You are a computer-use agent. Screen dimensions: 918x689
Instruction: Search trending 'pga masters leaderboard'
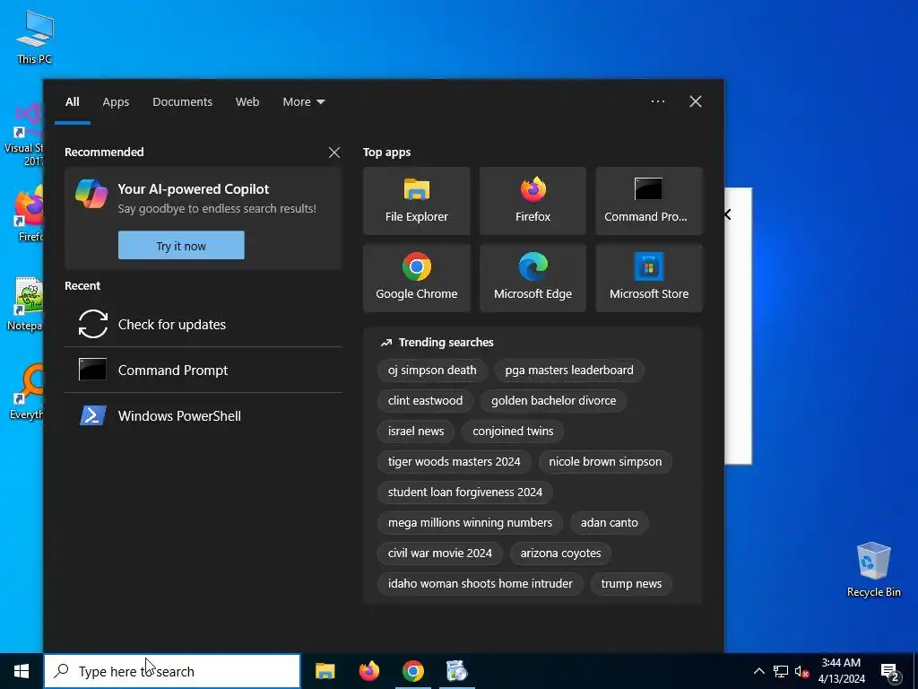point(569,371)
